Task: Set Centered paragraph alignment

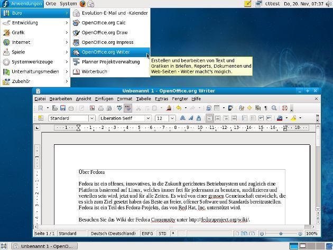Action: tap(218, 118)
